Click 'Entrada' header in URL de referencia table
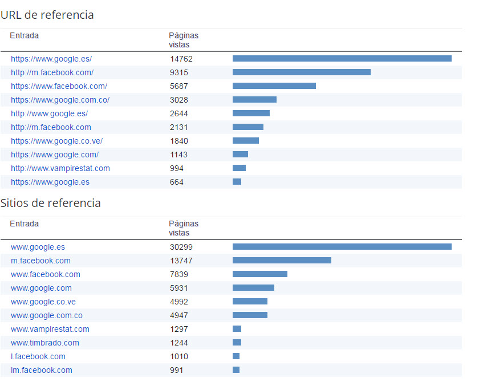 (x=25, y=36)
